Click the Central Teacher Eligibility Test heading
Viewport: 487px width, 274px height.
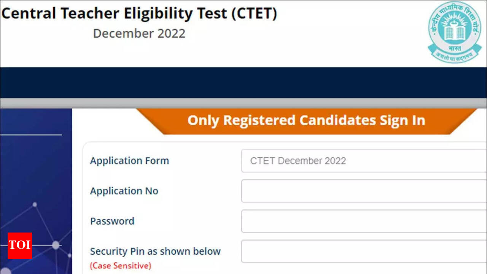click(139, 14)
